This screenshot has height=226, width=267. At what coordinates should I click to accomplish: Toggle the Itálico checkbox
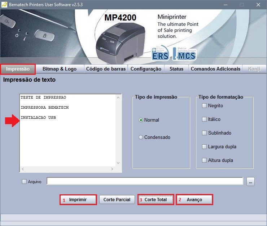coord(204,119)
